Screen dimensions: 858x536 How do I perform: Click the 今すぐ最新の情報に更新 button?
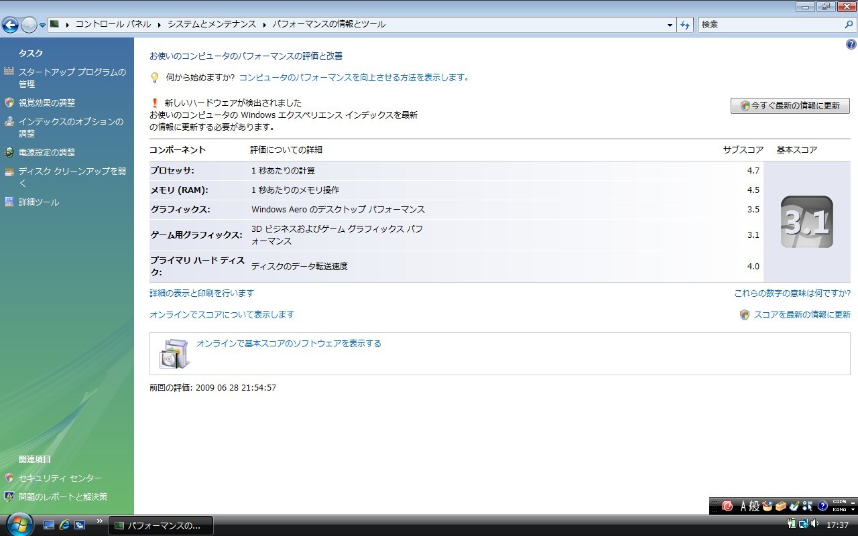pyautogui.click(x=790, y=106)
